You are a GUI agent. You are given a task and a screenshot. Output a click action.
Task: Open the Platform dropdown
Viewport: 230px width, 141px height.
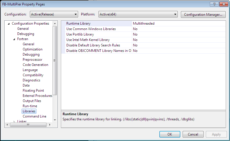(138, 14)
